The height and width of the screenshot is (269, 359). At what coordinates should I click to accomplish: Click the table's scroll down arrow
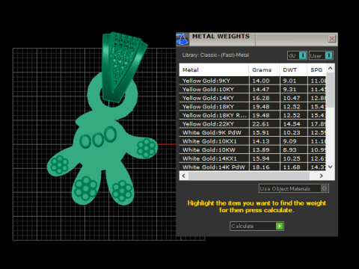point(331,167)
